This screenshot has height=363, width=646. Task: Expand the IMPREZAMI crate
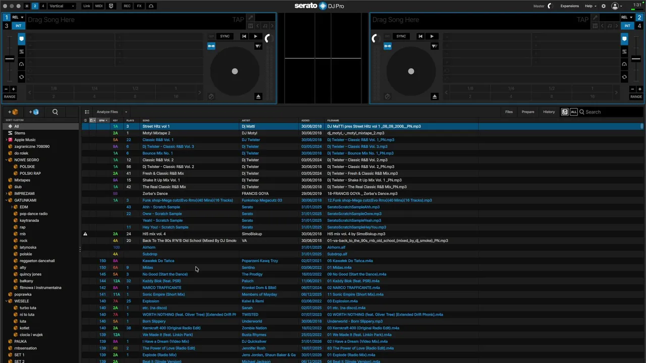[7, 194]
